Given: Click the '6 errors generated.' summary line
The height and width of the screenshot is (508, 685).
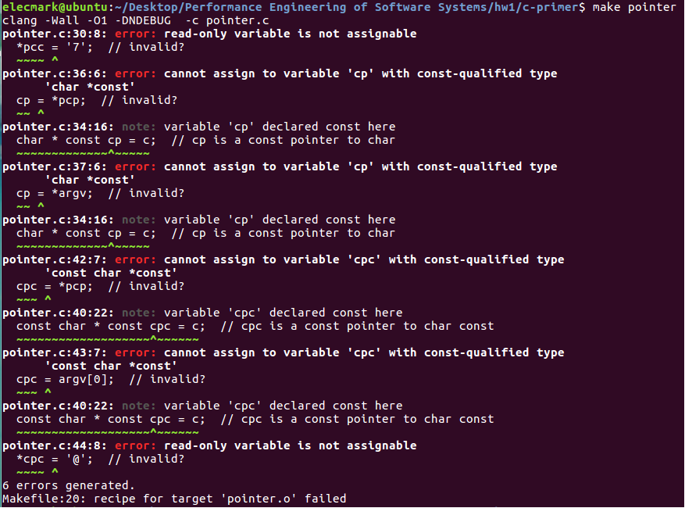Looking at the screenshot, I should 69,485.
